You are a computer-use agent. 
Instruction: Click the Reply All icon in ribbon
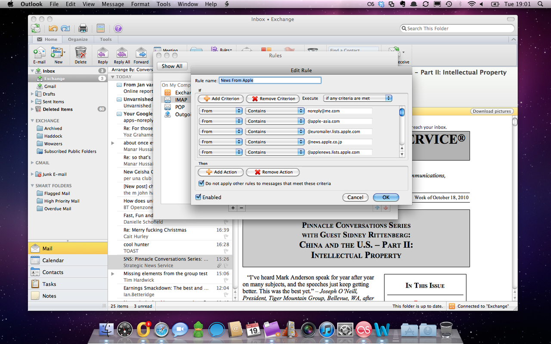122,55
